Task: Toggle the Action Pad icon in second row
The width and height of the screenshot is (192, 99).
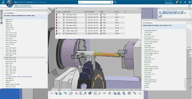Action: [x=160, y=16]
